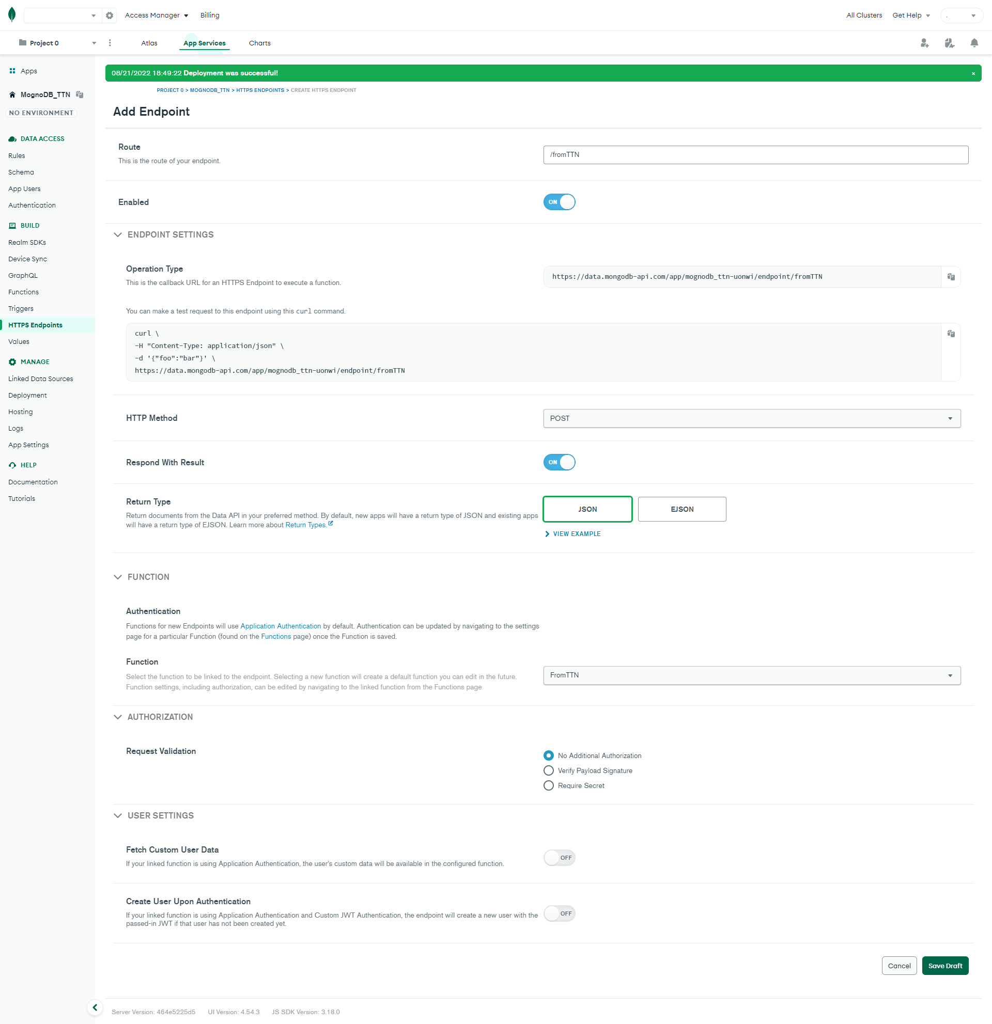Screen dimensions: 992x1024
Task: Click MOGNODB_TTN breadcrumb
Action: point(210,90)
